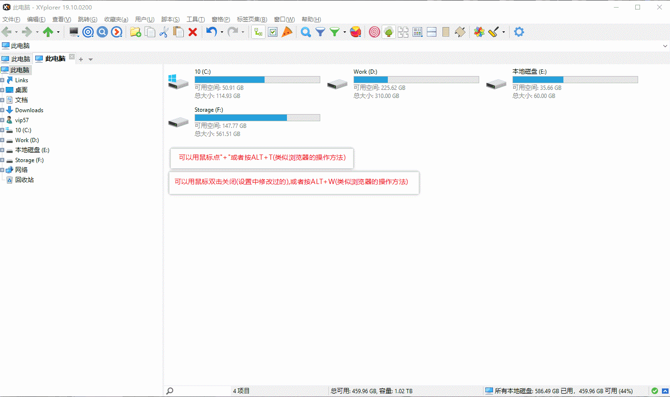
Task: Toggle the horizontal dual pane icon
Action: [431, 32]
